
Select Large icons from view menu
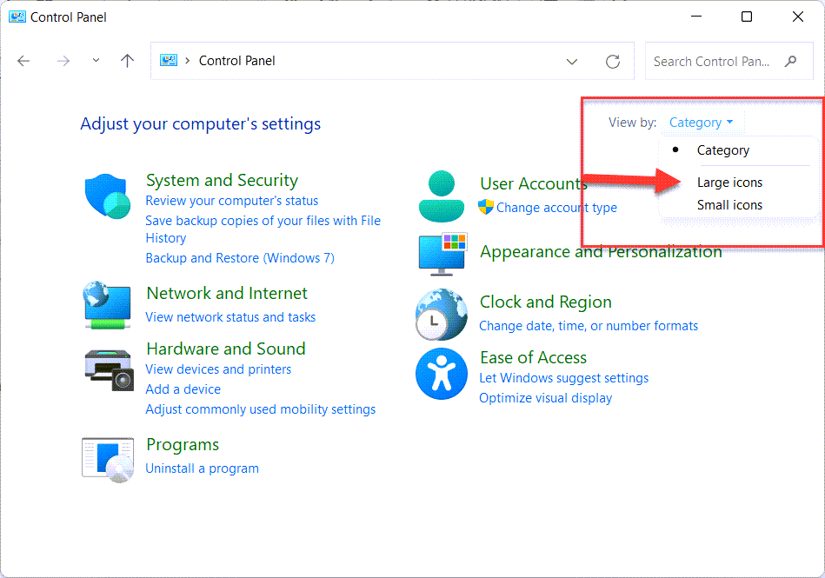[729, 183]
